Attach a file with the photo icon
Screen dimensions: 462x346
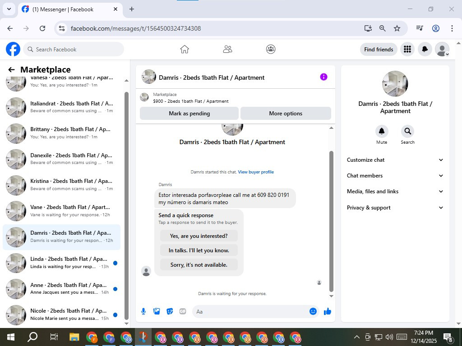(x=157, y=311)
